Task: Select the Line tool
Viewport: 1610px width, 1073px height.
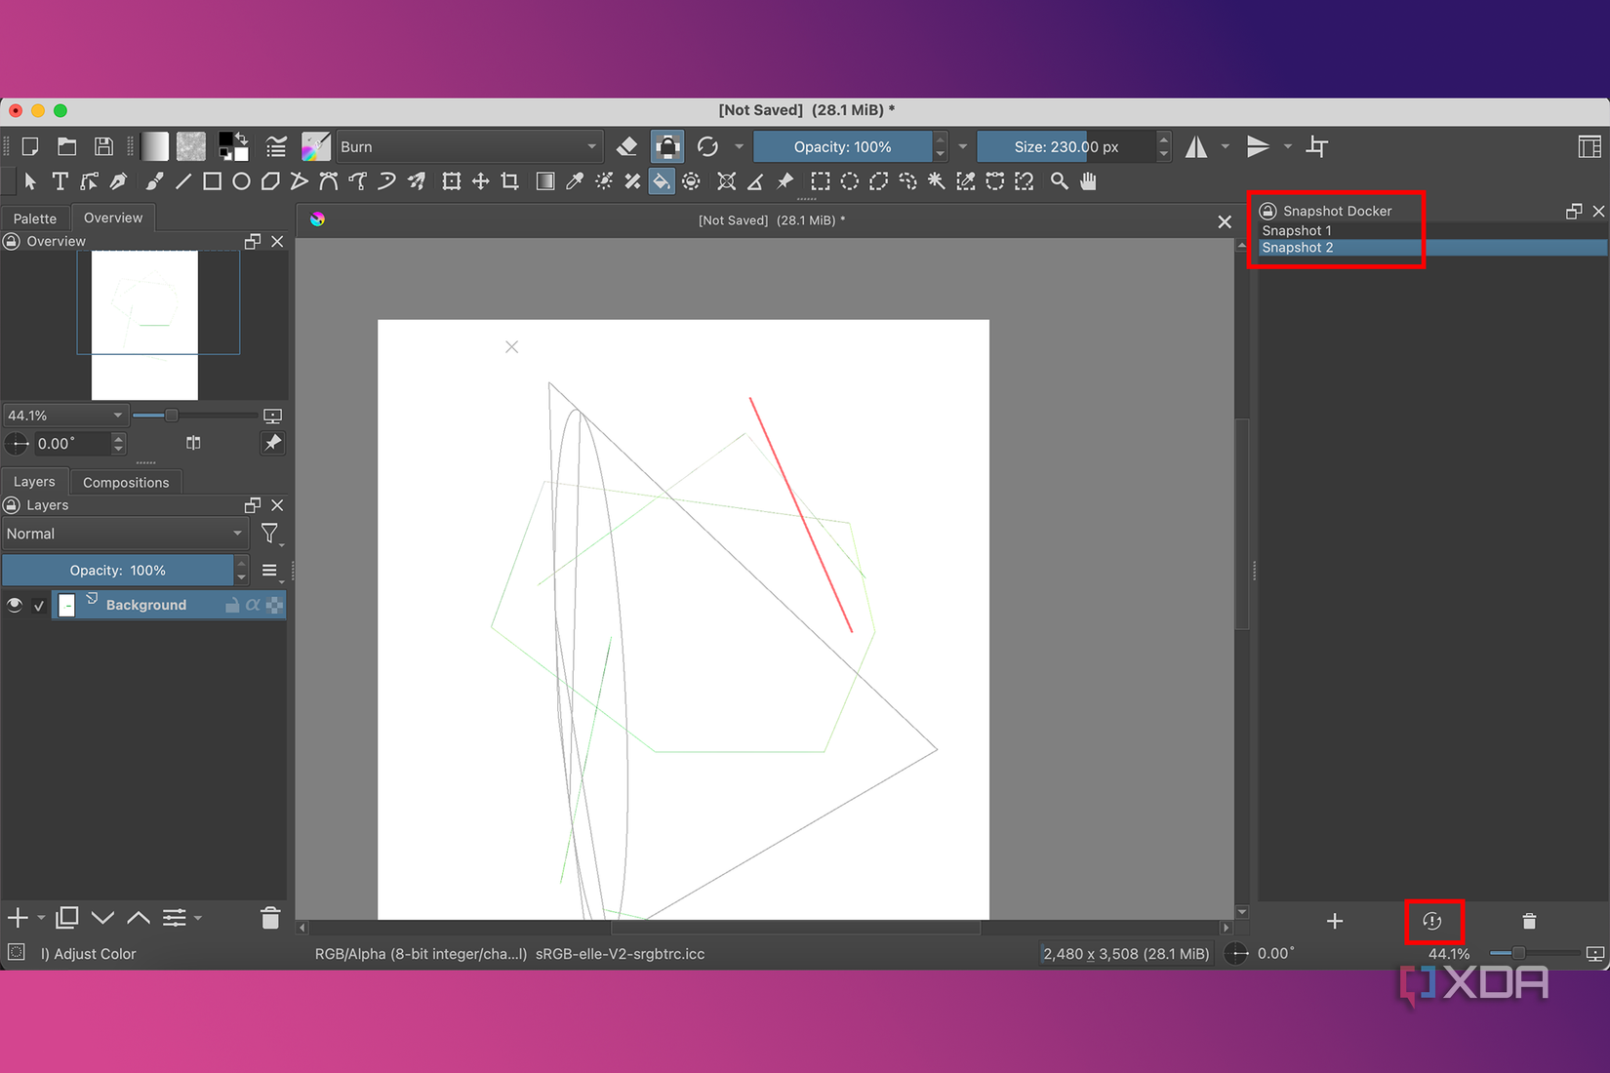Action: click(183, 181)
